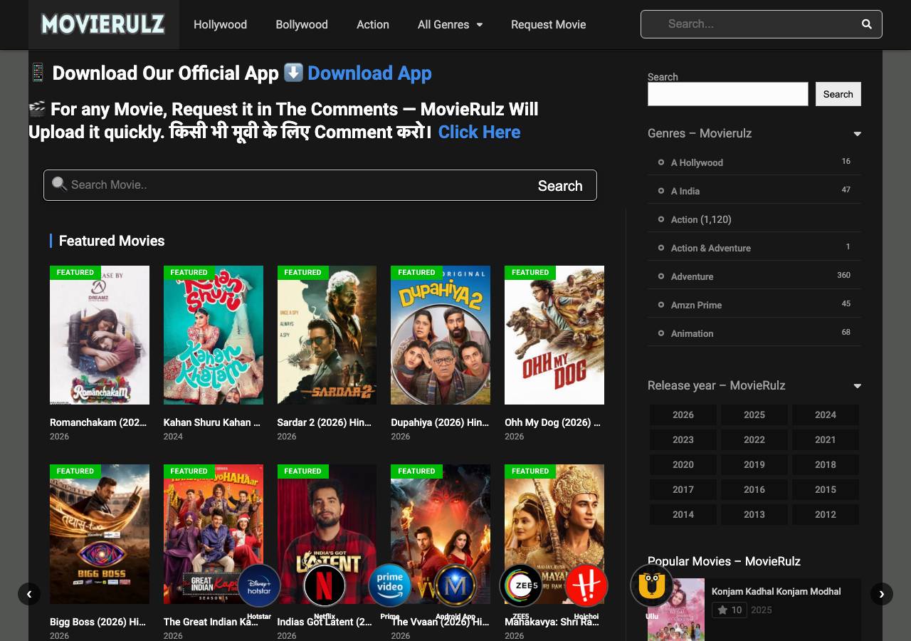Collapse the Genres – Movierulz section arrow
The height and width of the screenshot is (641, 911).
pyautogui.click(x=857, y=134)
